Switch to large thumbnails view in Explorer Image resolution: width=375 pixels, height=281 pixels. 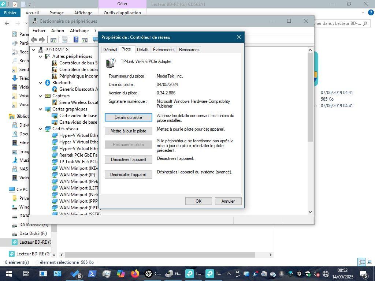point(369,262)
